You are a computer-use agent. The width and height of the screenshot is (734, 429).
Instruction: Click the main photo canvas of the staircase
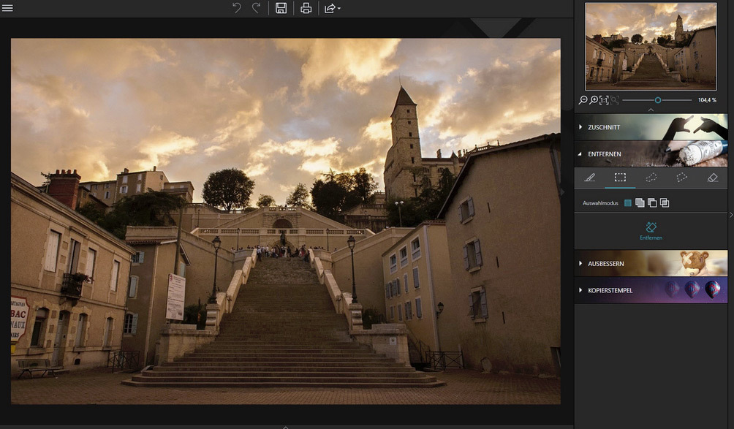click(x=286, y=221)
